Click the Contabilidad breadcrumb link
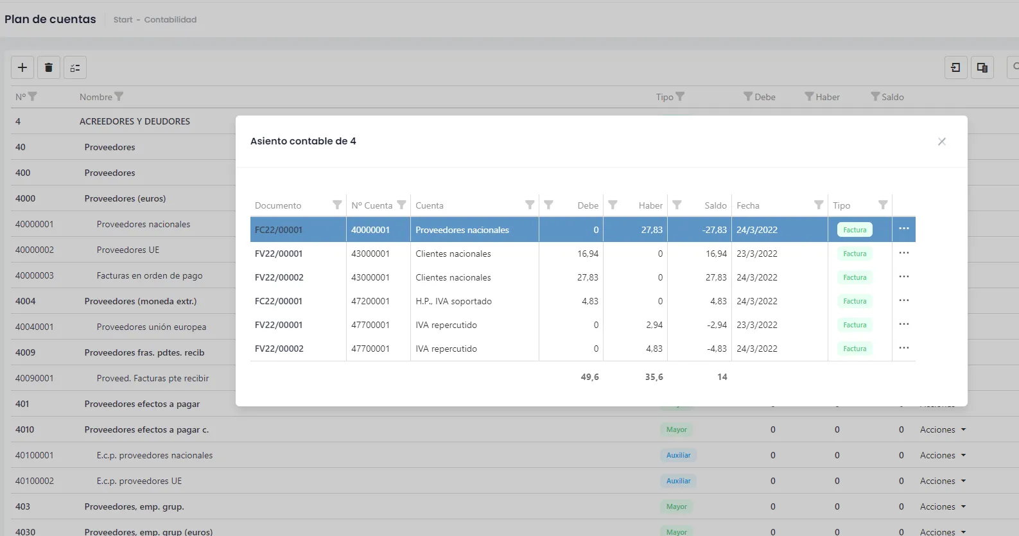The width and height of the screenshot is (1019, 536). pos(170,20)
